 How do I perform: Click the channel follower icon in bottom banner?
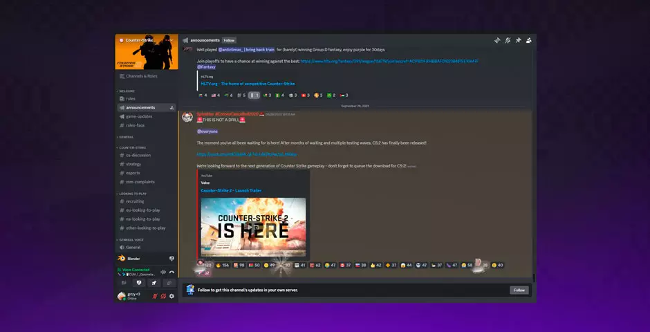coord(190,290)
